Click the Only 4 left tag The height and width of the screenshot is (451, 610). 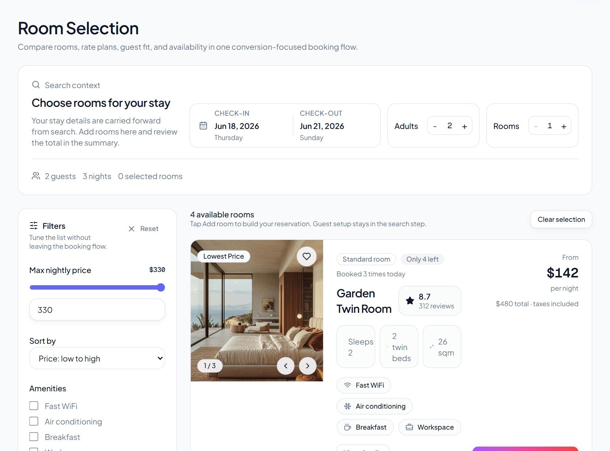[x=422, y=259]
